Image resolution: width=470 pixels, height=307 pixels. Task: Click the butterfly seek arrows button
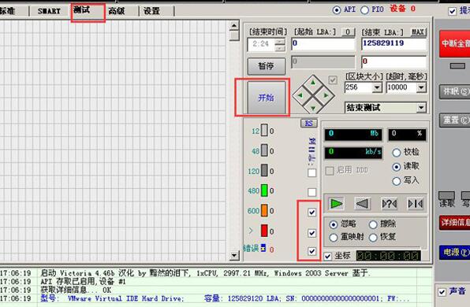pyautogui.click(x=416, y=204)
